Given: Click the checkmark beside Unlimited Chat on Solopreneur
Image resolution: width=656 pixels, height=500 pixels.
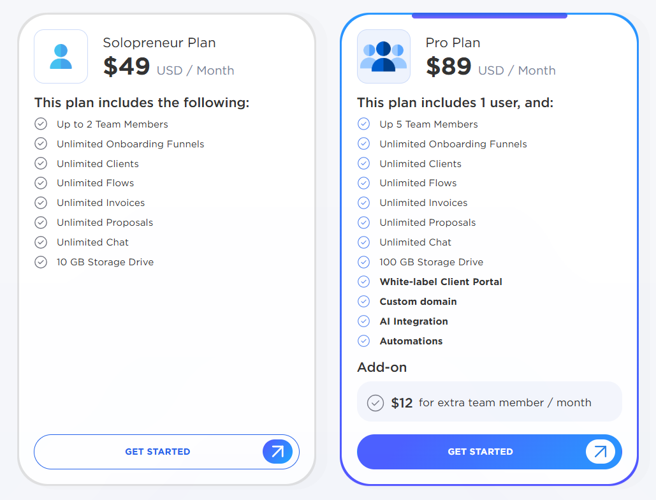Looking at the screenshot, I should click(40, 242).
